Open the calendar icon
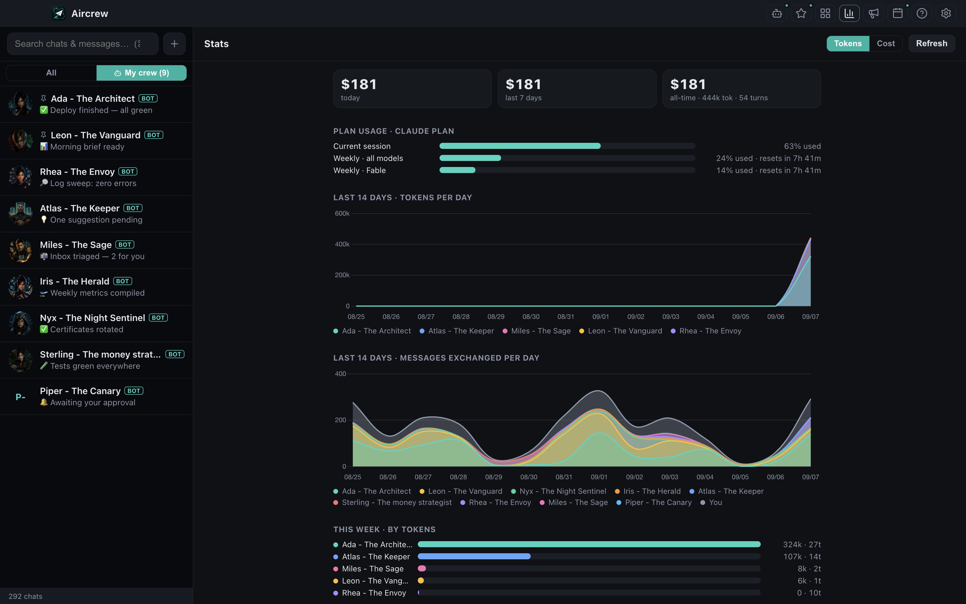This screenshot has width=966, height=604. click(x=897, y=13)
